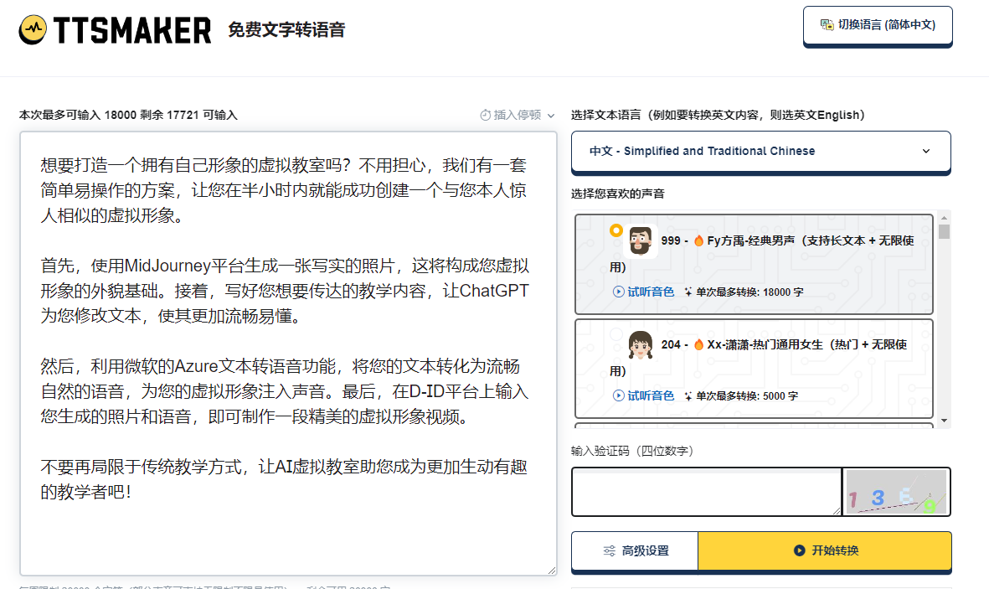Click the female avatar for voice 204
The height and width of the screenshot is (589, 989).
click(641, 344)
